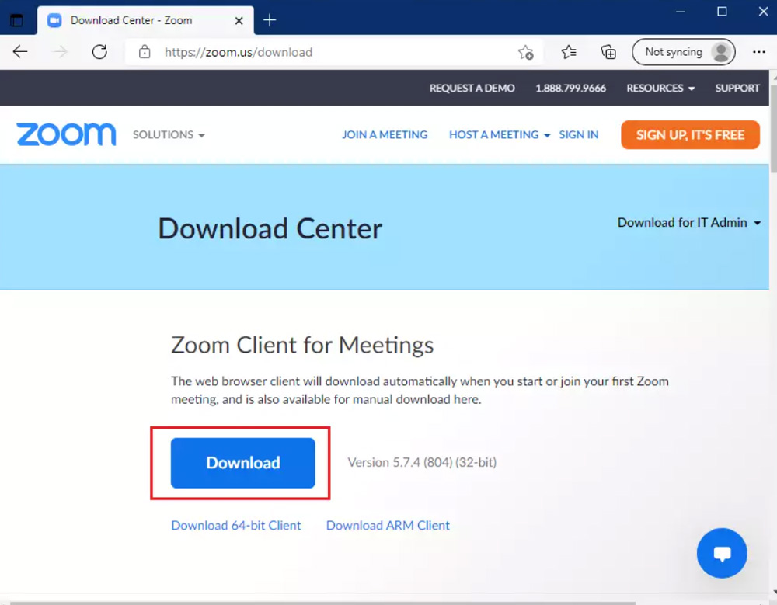Open REQUEST A DEMO link
The image size is (777, 605).
pos(472,88)
